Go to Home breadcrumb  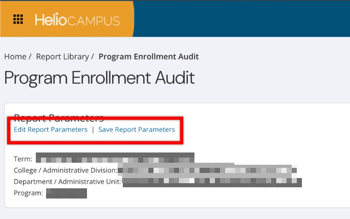pyautogui.click(x=15, y=57)
